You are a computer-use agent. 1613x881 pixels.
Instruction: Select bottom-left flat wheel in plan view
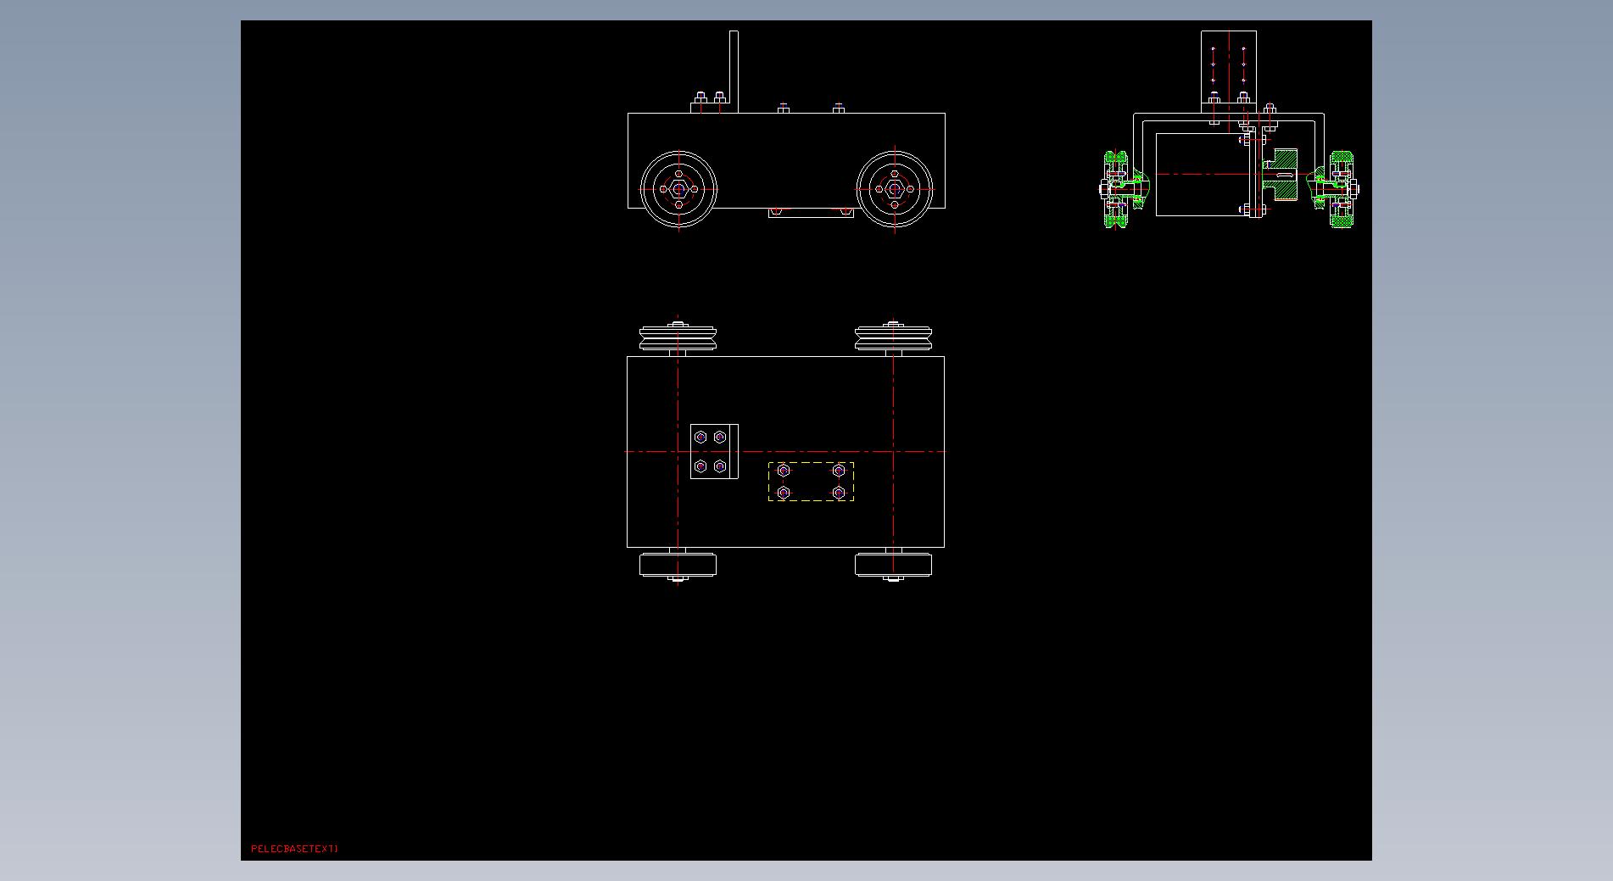pos(678,565)
